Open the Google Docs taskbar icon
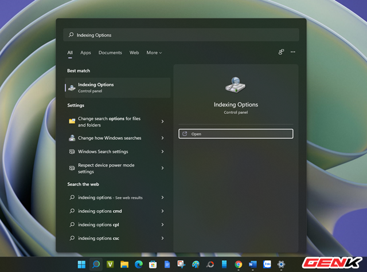Screen dimensions: 367x272 point(167,265)
